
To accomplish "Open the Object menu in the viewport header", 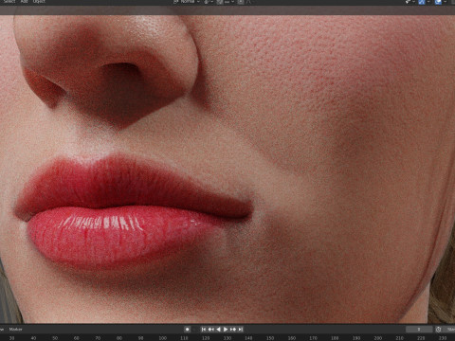I will [x=39, y=2].
